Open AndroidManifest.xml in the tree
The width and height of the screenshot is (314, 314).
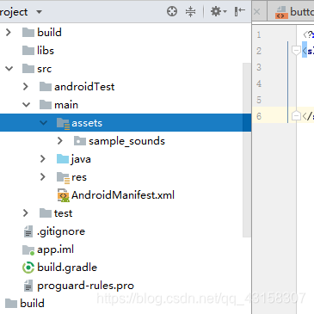coord(123,195)
